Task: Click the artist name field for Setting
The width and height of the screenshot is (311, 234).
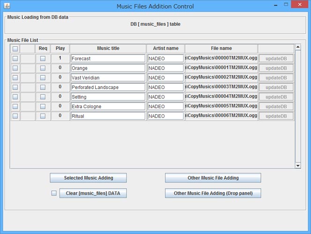Action: pos(165,97)
